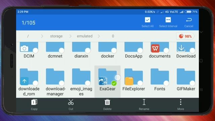This screenshot has height=121, width=215.
Task: Check the DocsApp folder selection circle
Action: click(140, 50)
